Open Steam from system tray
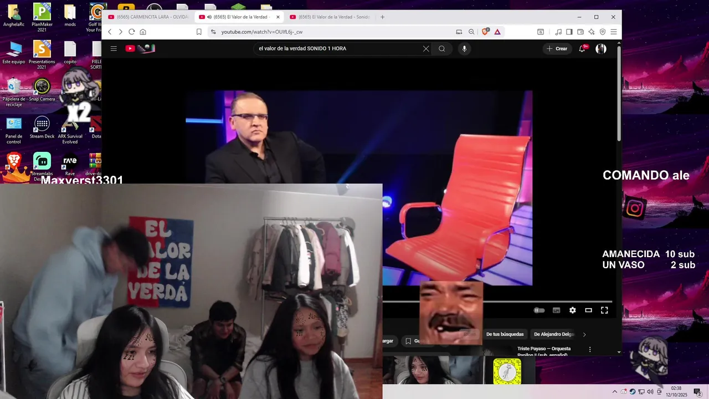The image size is (709, 399). [633, 392]
